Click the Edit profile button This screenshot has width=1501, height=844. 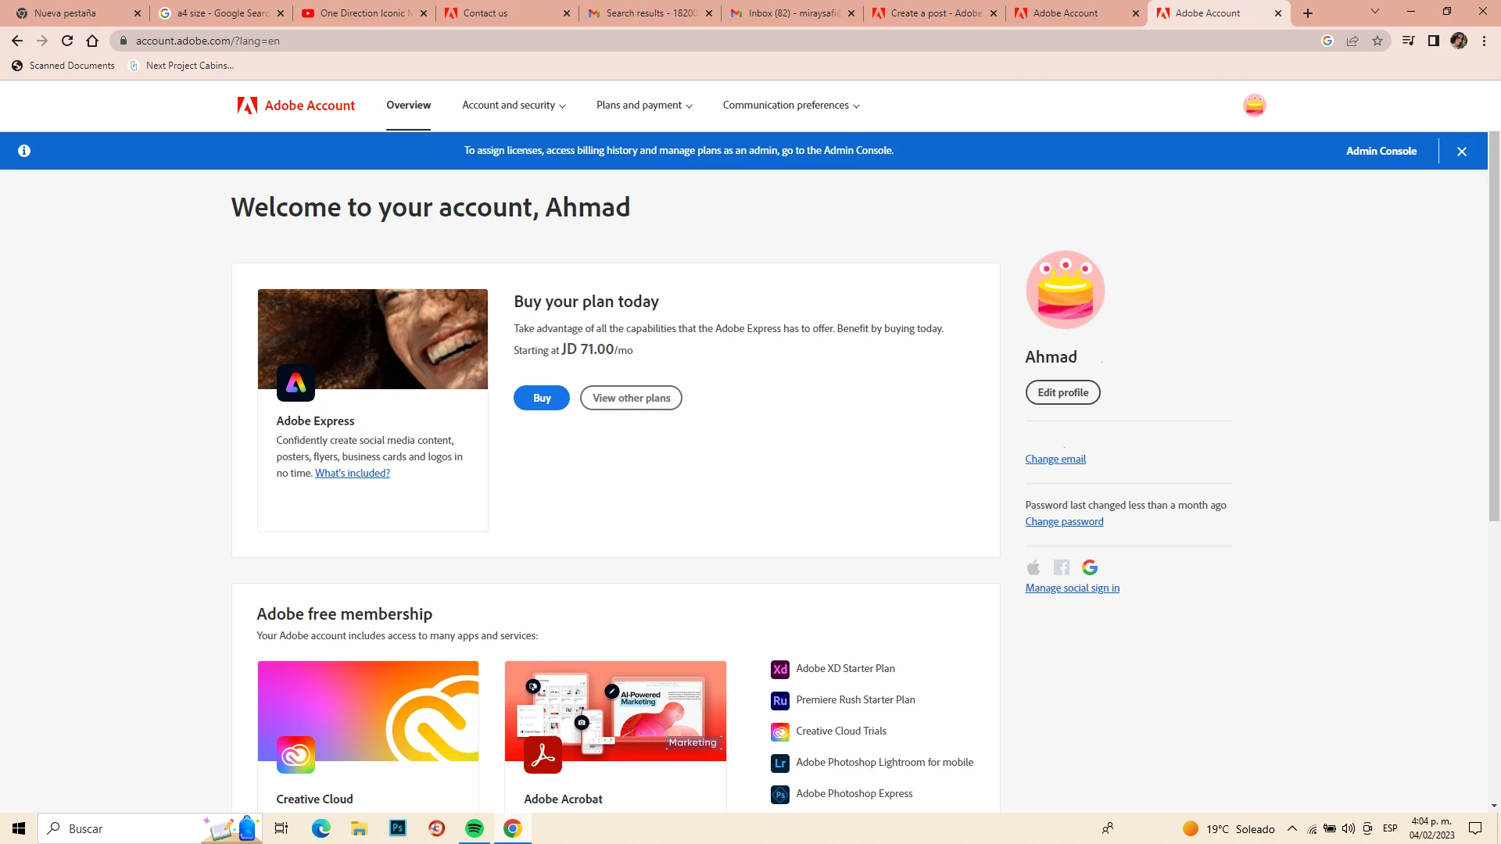coord(1062,393)
